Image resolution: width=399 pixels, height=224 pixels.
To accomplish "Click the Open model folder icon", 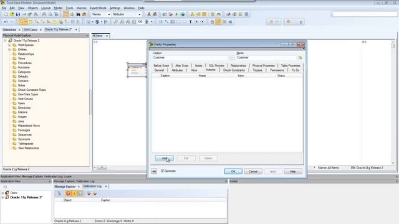I will point(12,14).
